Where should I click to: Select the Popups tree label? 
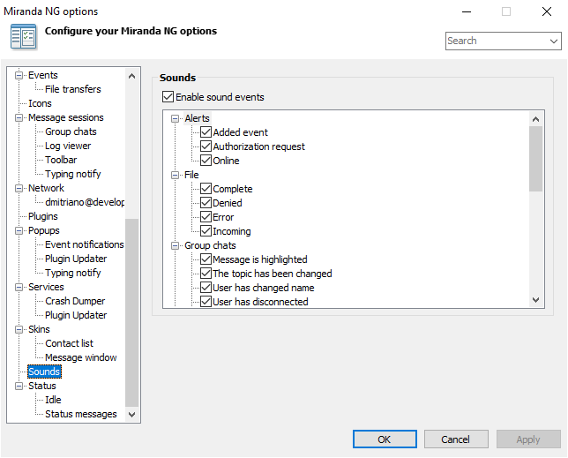[44, 230]
